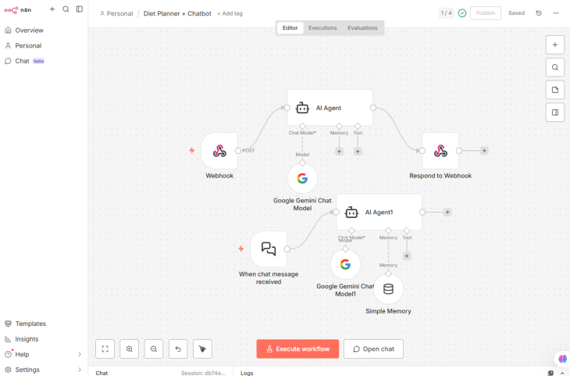Click the chat trigger node icon
Viewport: 570px width, 376px height.
[x=269, y=249]
